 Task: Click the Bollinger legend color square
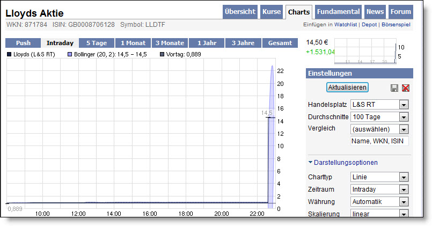[x=70, y=54]
